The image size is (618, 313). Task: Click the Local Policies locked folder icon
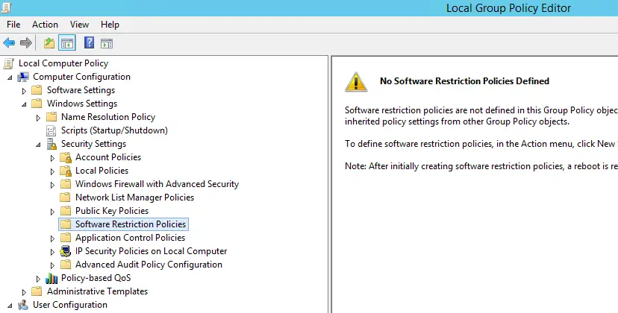pos(66,171)
